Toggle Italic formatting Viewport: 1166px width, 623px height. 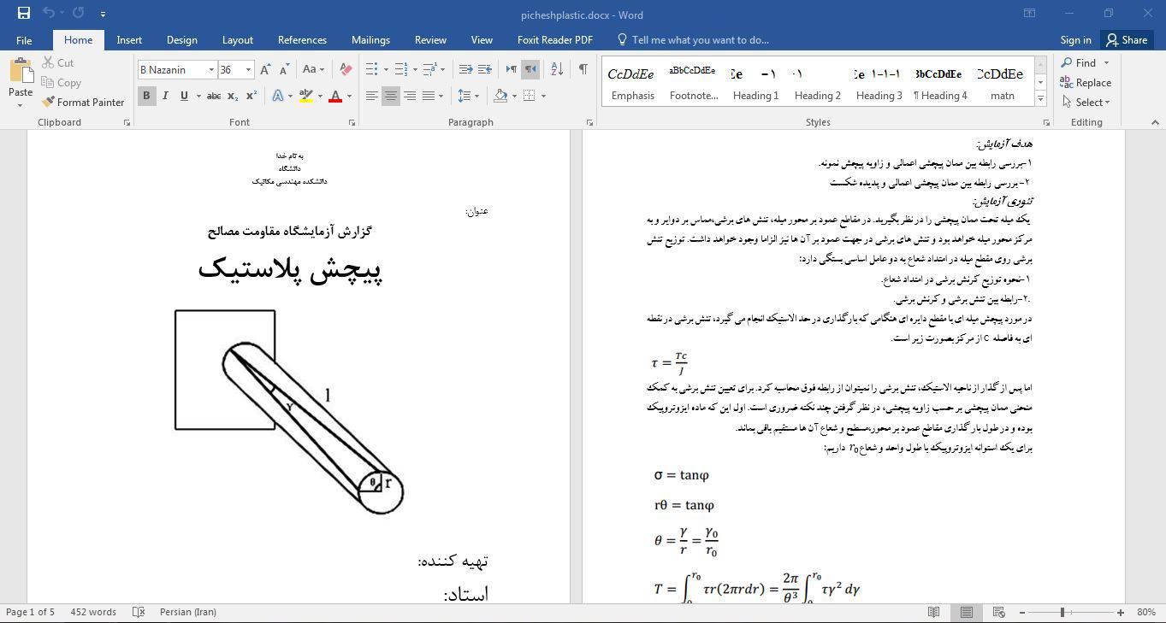tap(165, 96)
